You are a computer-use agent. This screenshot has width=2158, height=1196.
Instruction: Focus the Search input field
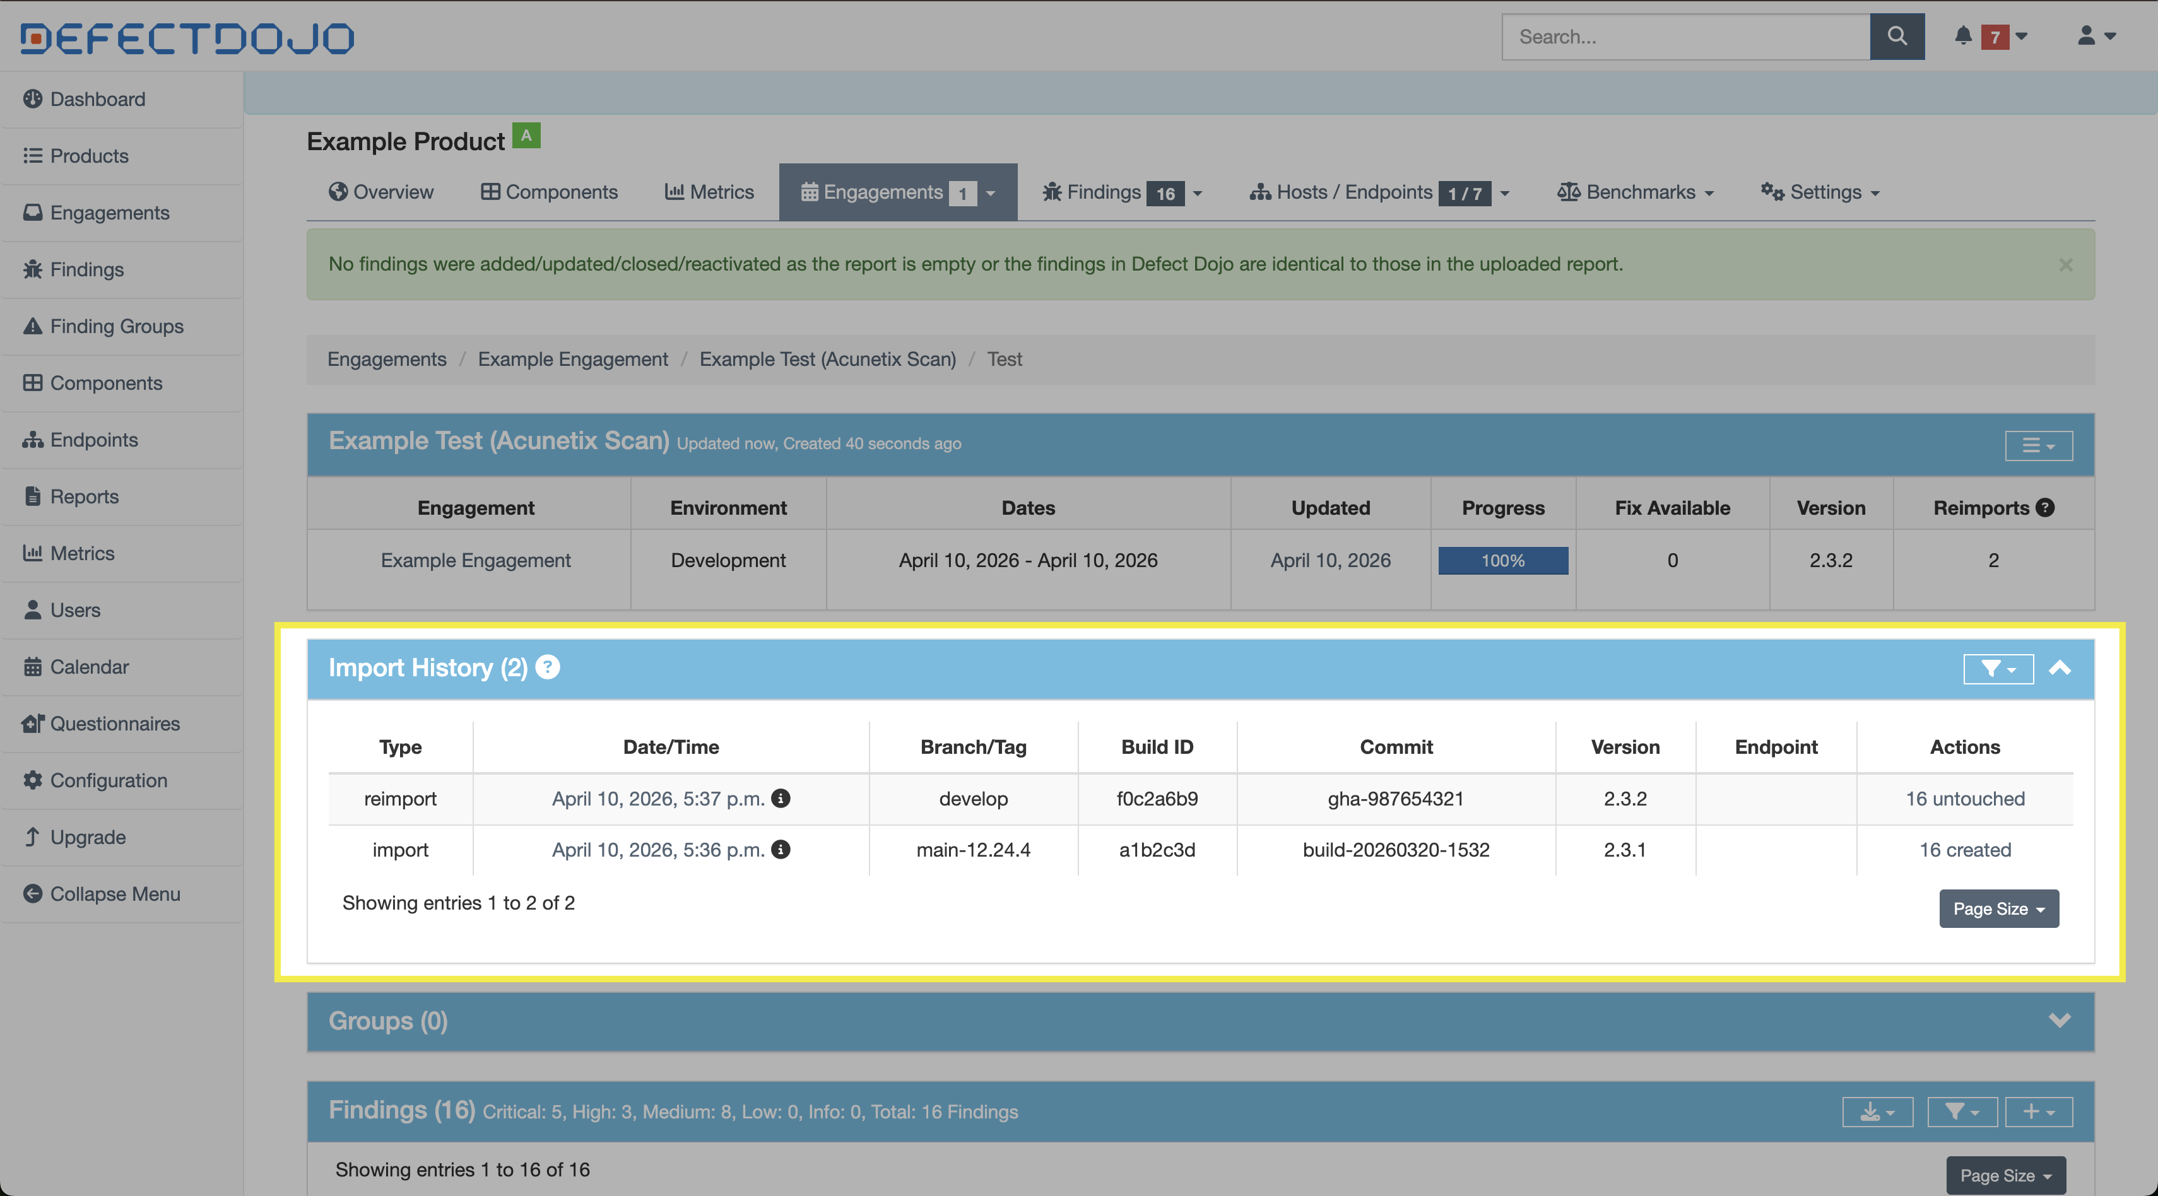tap(1685, 36)
